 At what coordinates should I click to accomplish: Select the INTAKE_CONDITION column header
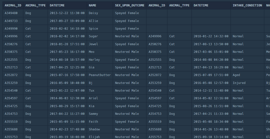click(x=247, y=5)
